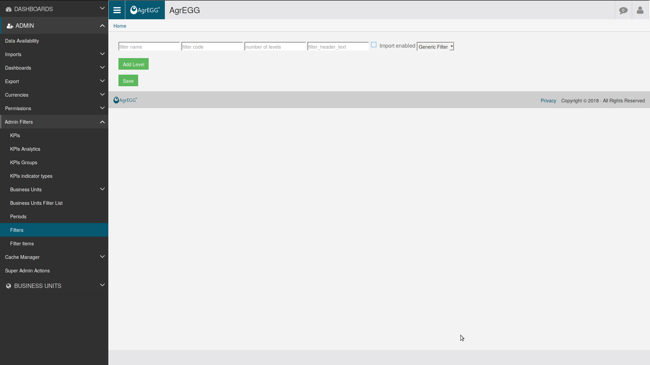Click the DASHBOARDS section icon
650x365 pixels.
(9, 9)
